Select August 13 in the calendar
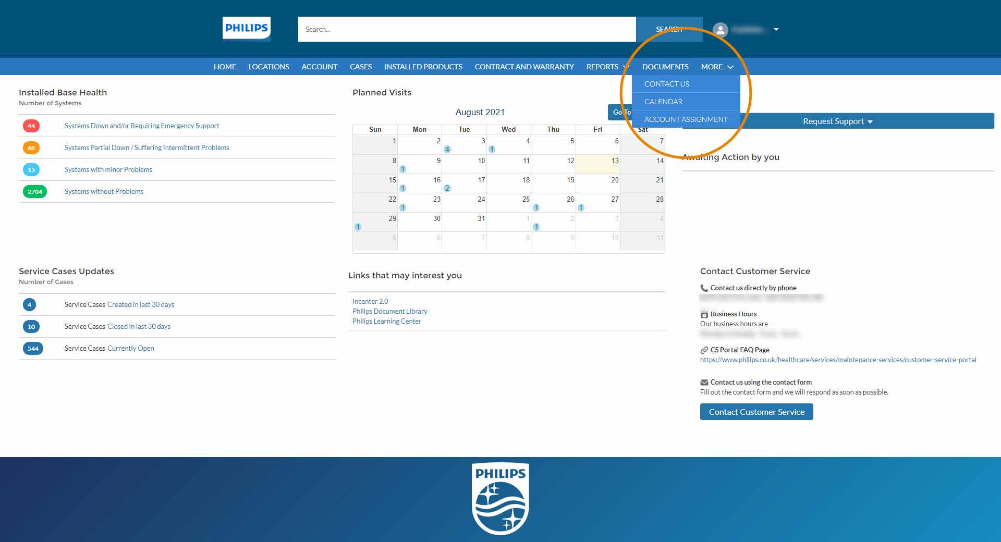This screenshot has width=1001, height=542. [x=598, y=164]
